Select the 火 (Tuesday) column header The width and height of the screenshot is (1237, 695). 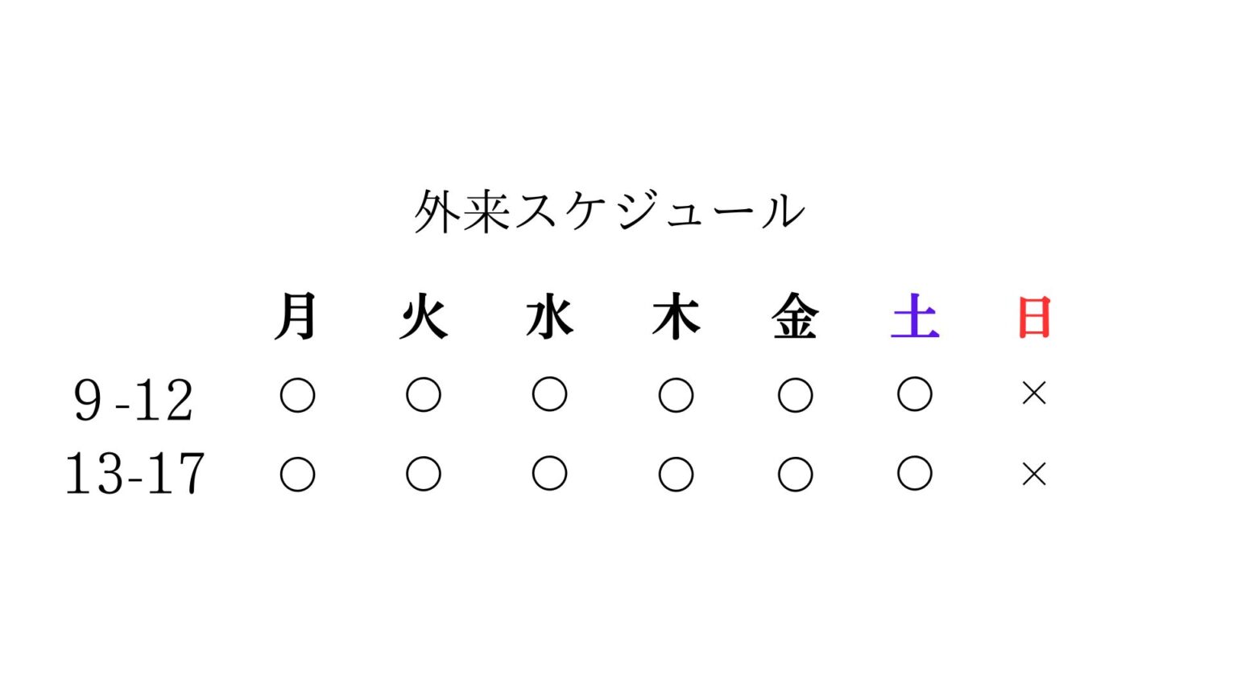point(424,316)
